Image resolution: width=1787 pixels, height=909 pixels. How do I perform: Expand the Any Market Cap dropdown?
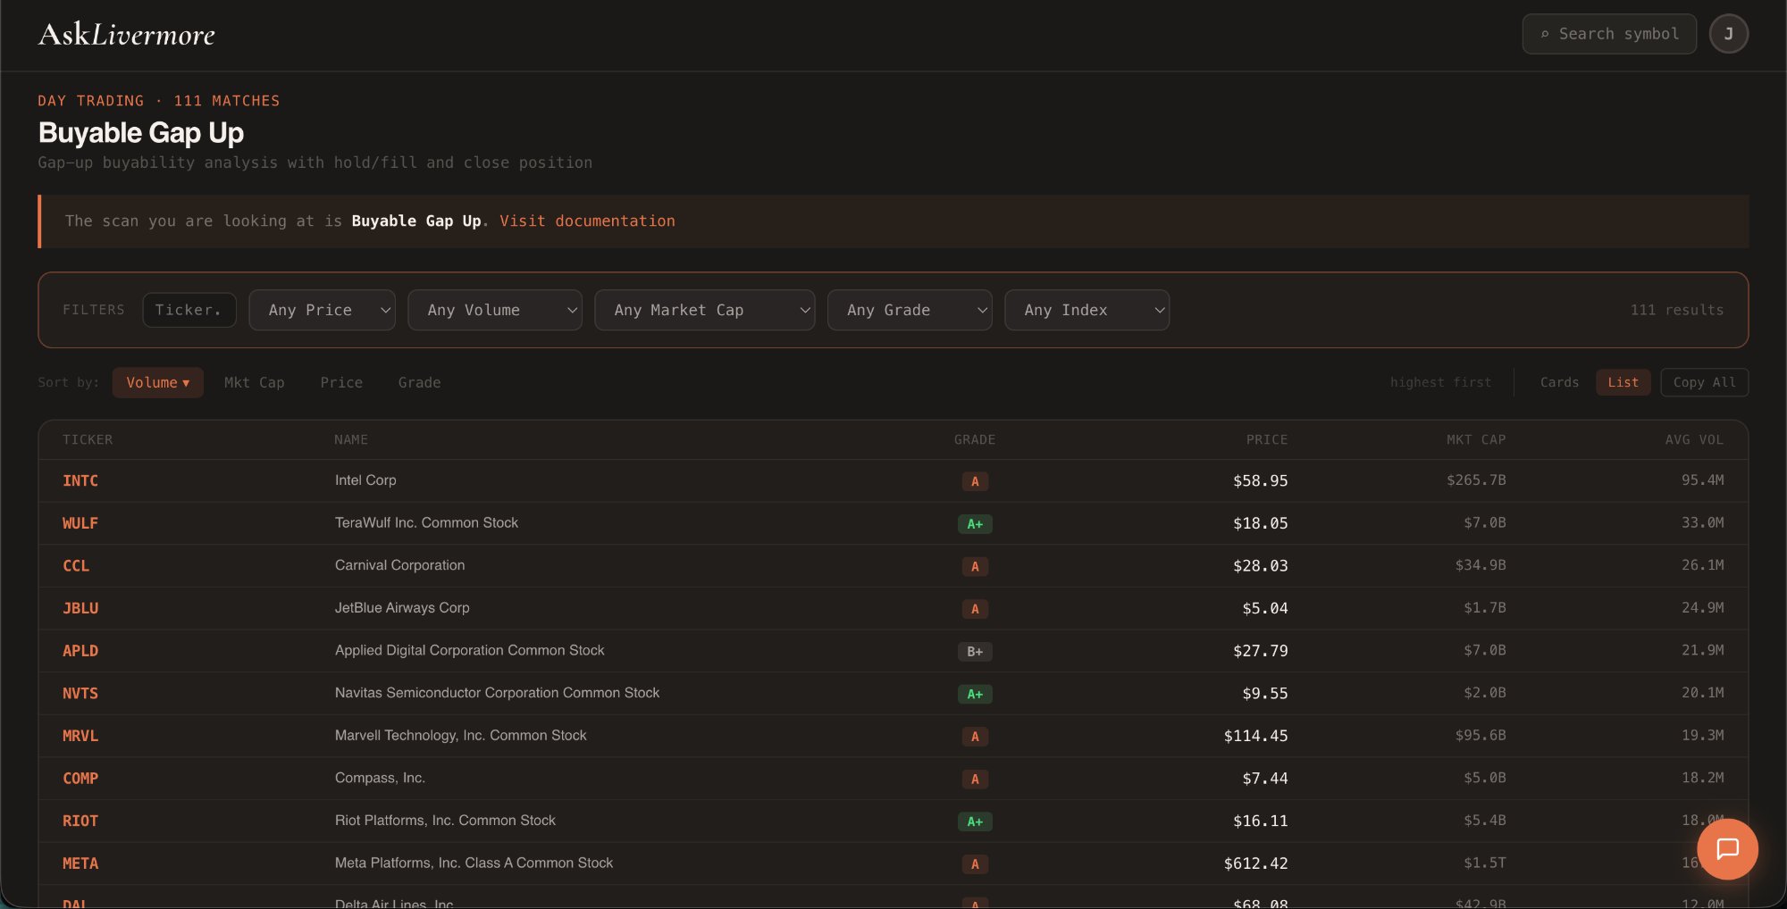[x=704, y=310]
